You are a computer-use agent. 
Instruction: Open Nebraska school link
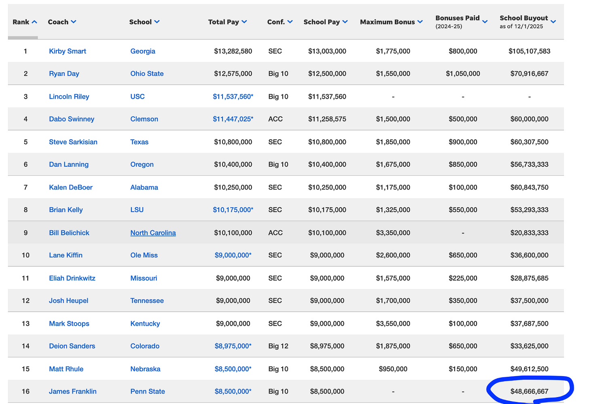145,369
